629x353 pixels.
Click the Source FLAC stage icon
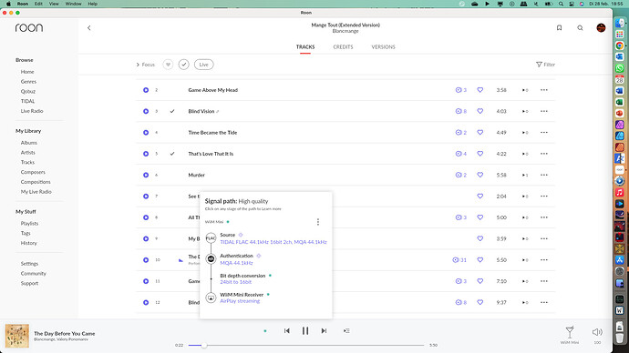(211, 238)
